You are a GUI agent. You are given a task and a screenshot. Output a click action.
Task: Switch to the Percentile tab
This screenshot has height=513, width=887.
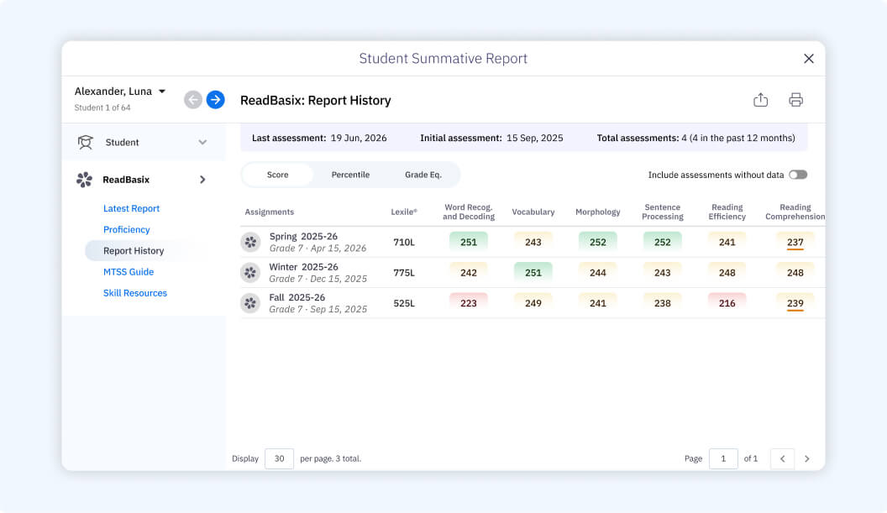(350, 175)
